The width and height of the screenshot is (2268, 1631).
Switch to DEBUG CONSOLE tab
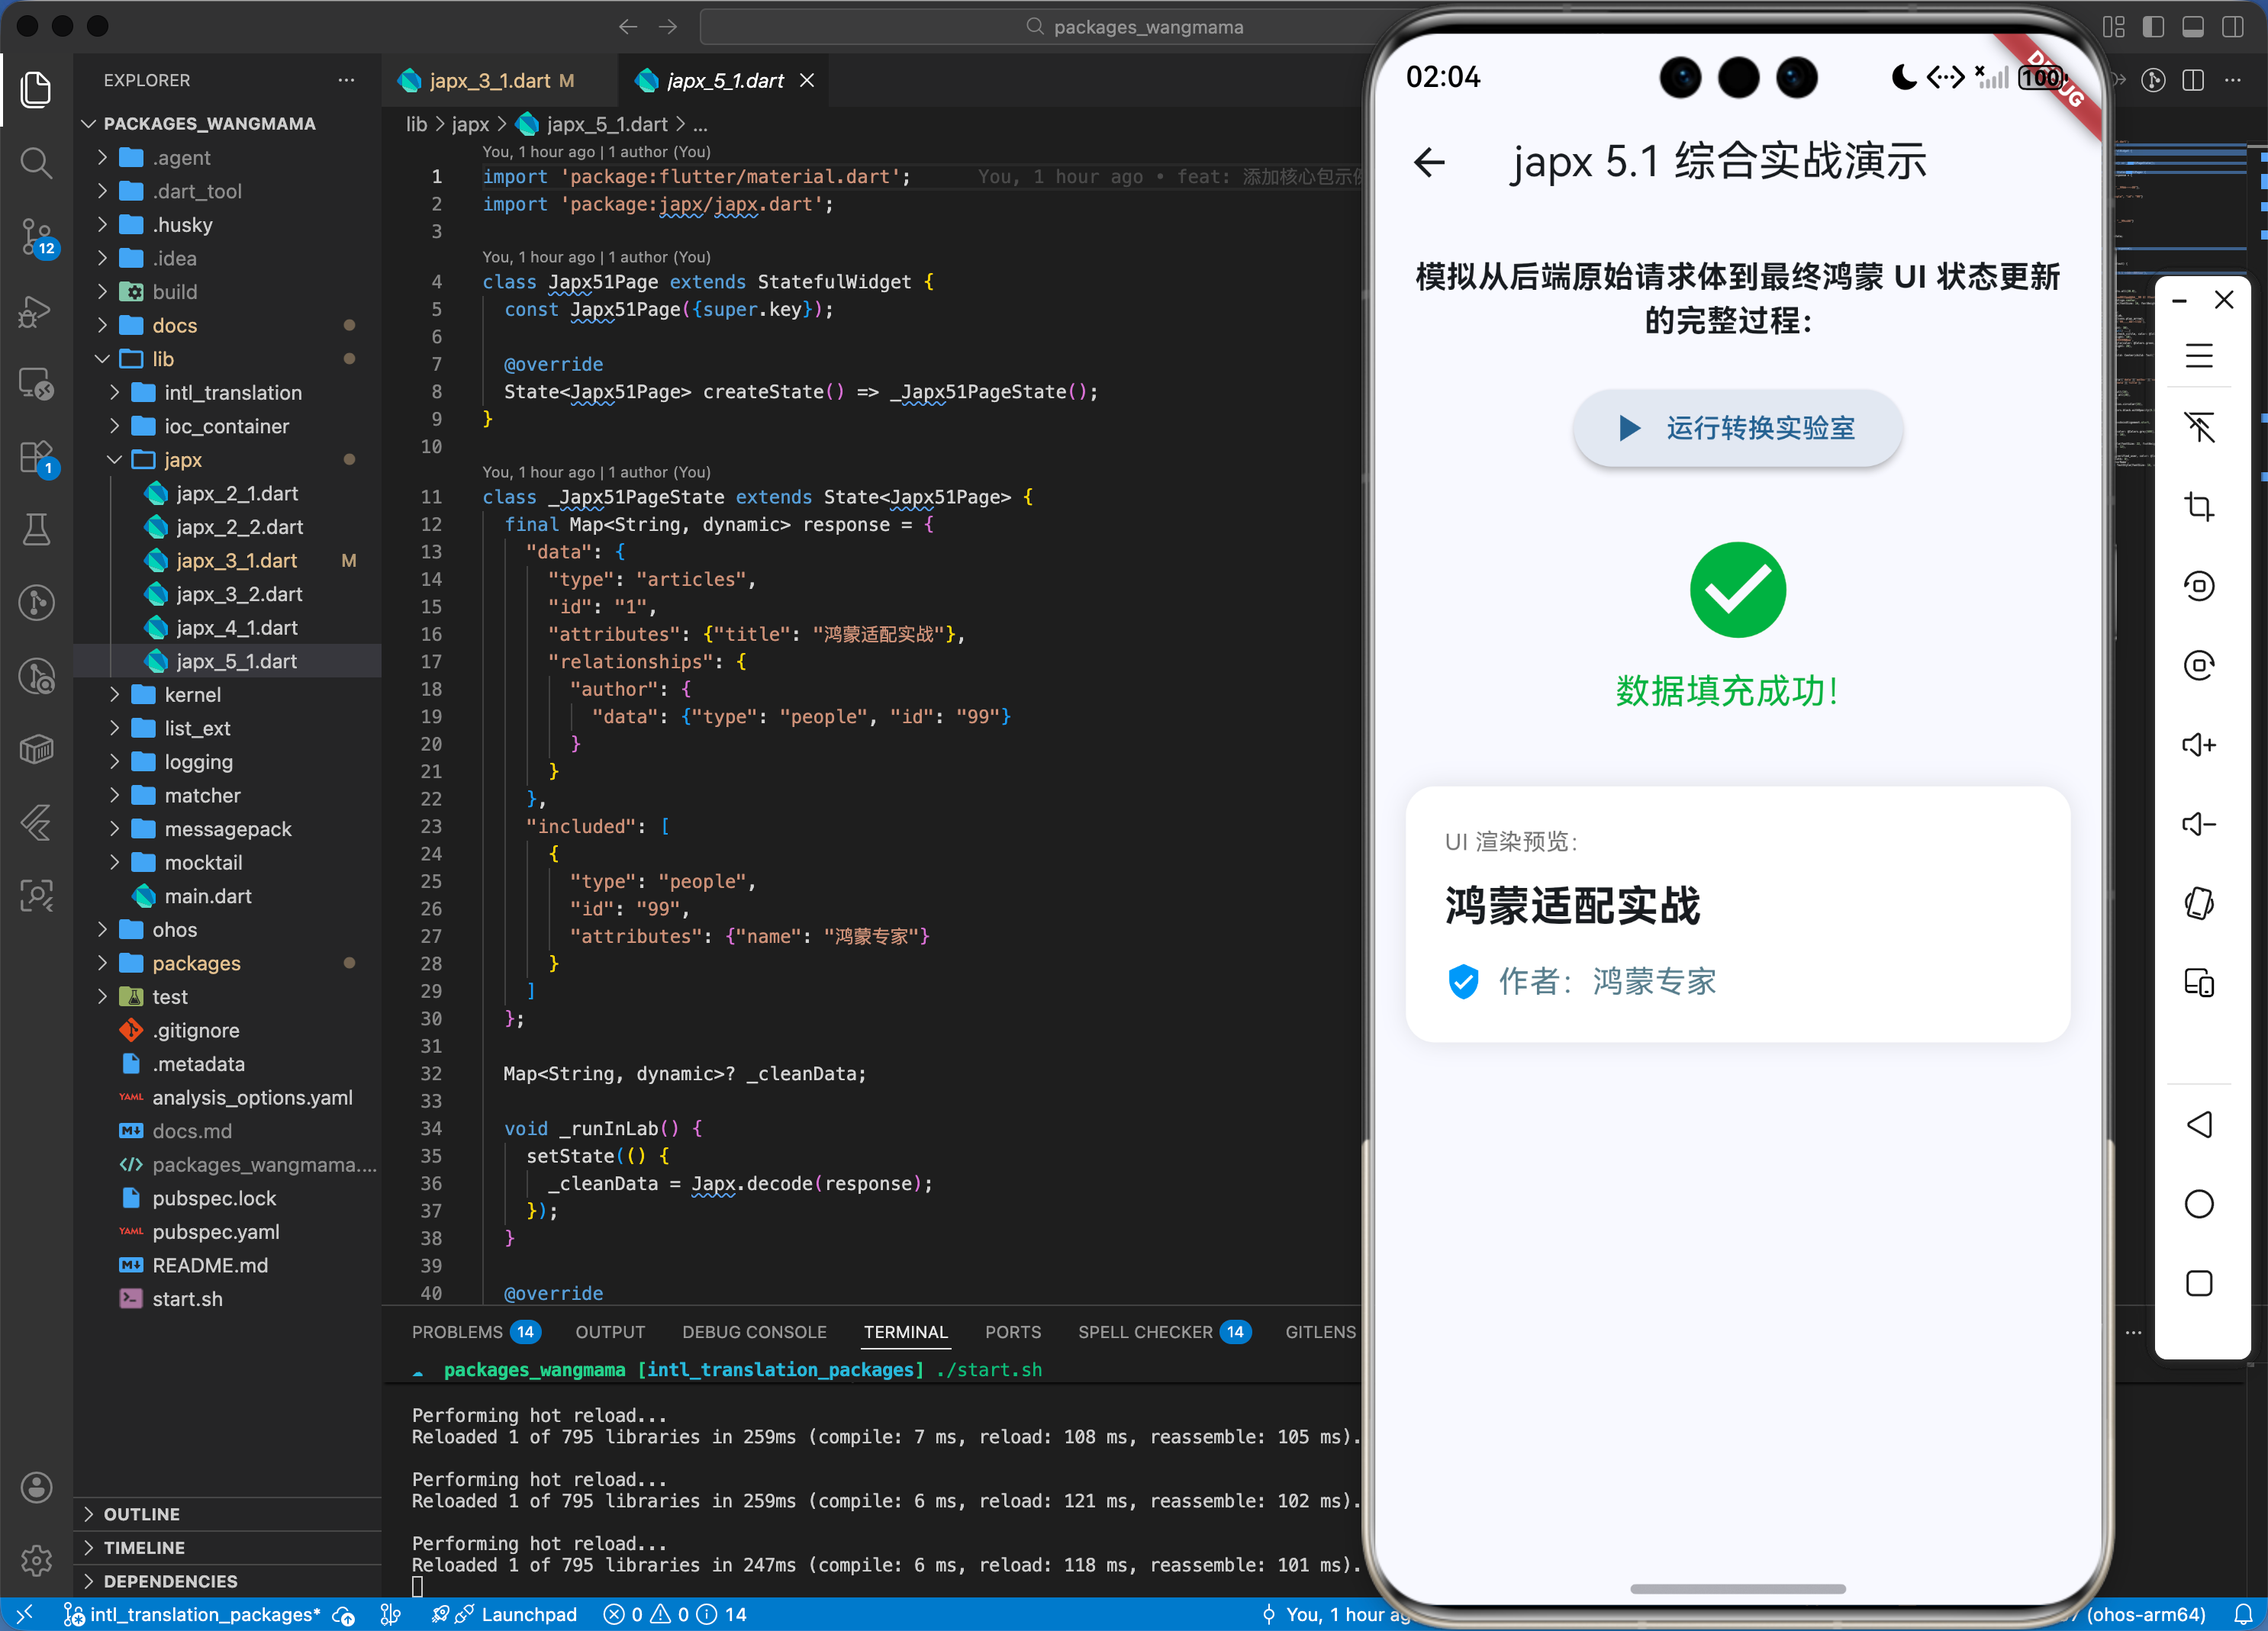(754, 1332)
